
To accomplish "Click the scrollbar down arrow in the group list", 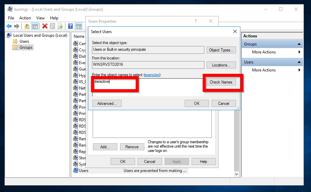I will [236, 174].
